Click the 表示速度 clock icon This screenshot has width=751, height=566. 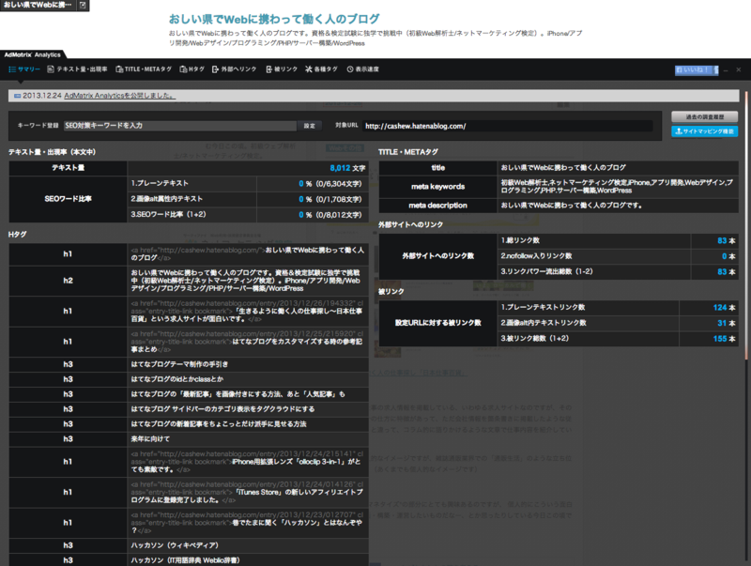(x=350, y=69)
